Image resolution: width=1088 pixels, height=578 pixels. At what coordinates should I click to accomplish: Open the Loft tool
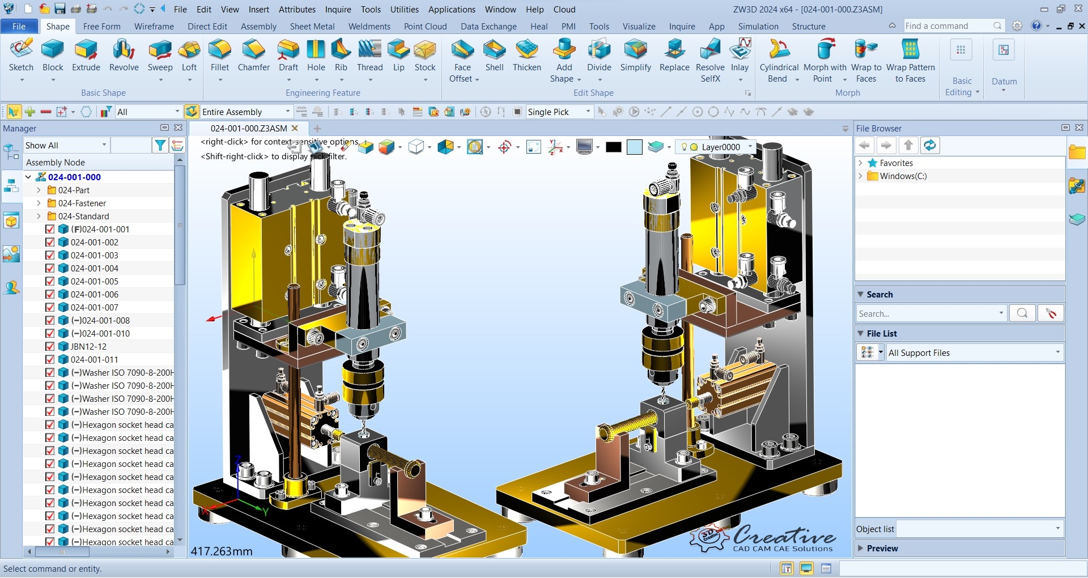(x=189, y=56)
